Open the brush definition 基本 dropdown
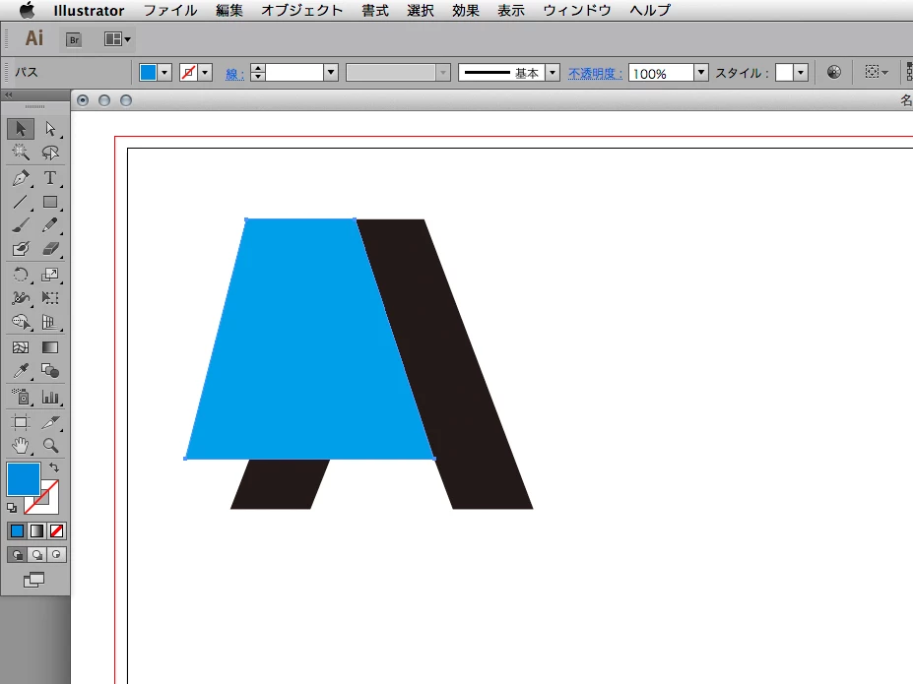Image resolution: width=913 pixels, height=684 pixels. [x=553, y=73]
